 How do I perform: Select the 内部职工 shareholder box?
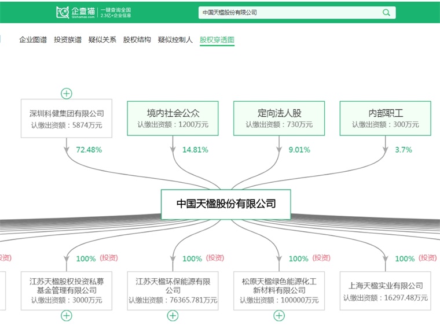[385, 119]
